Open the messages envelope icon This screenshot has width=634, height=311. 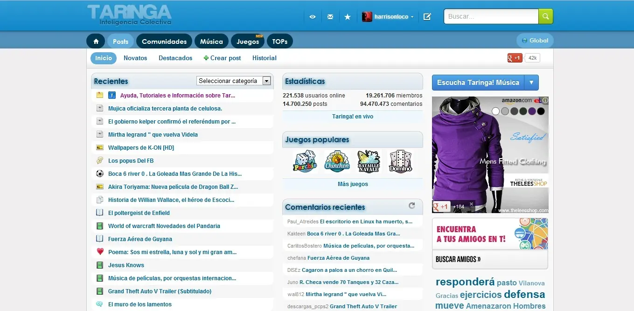(x=330, y=17)
